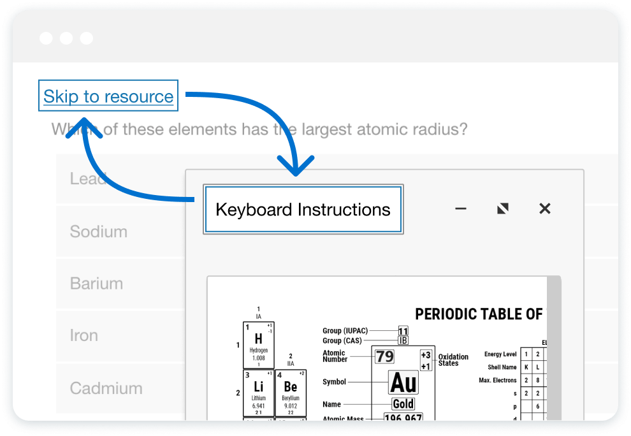Click the Group (IUPAC) label

pos(345,331)
